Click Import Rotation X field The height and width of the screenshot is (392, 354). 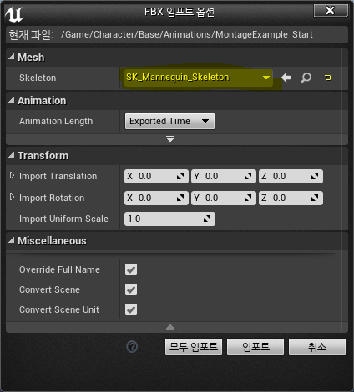156,198
